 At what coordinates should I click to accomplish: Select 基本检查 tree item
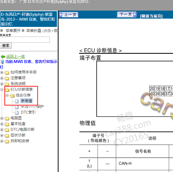18,124
